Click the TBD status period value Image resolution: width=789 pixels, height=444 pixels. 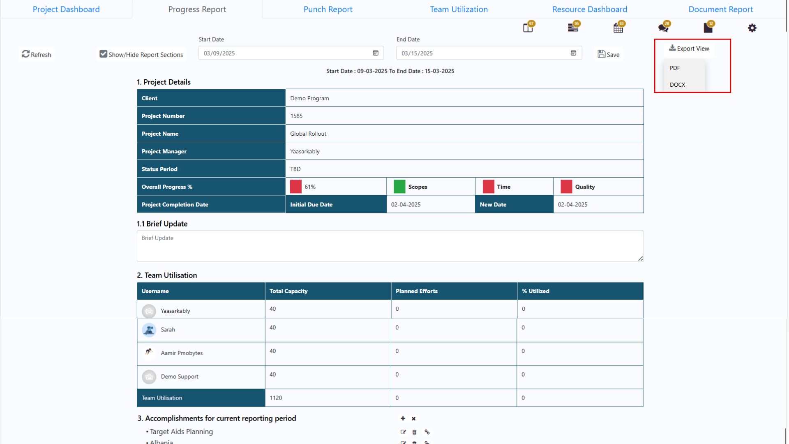point(295,169)
